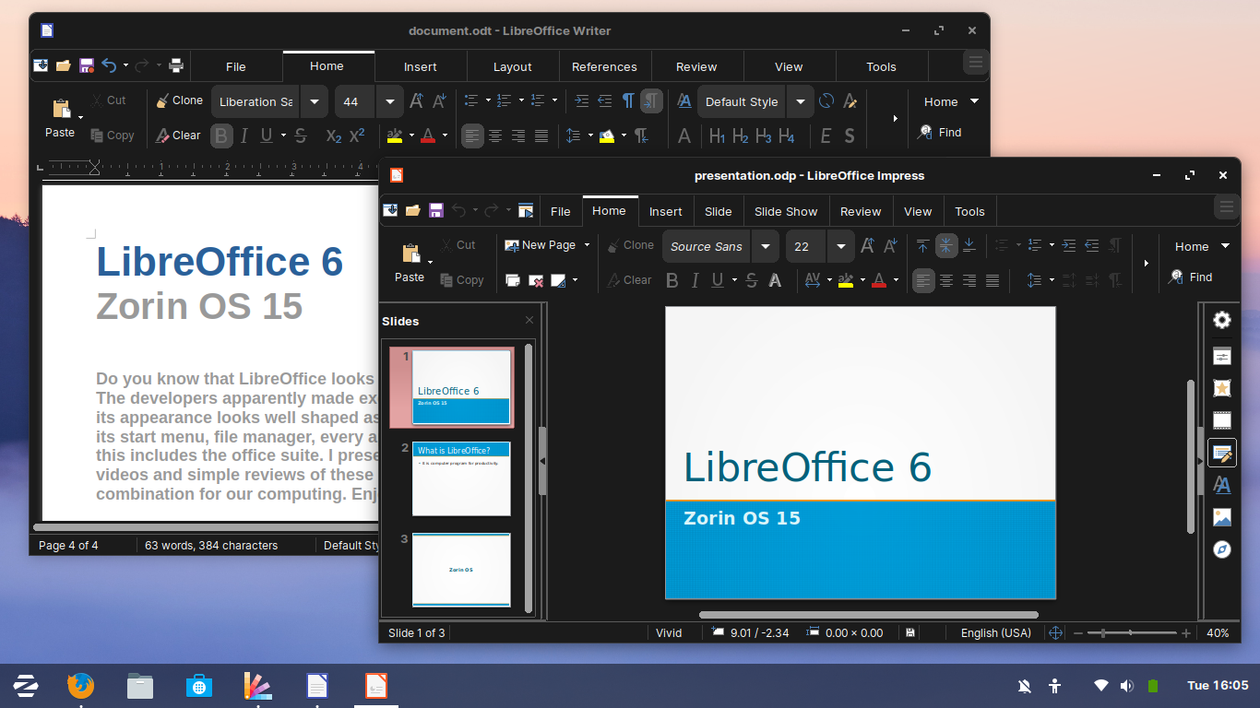Viewport: 1260px width, 708px height.
Task: Select the slide 3 thumbnail in the Slides panel
Action: [461, 569]
